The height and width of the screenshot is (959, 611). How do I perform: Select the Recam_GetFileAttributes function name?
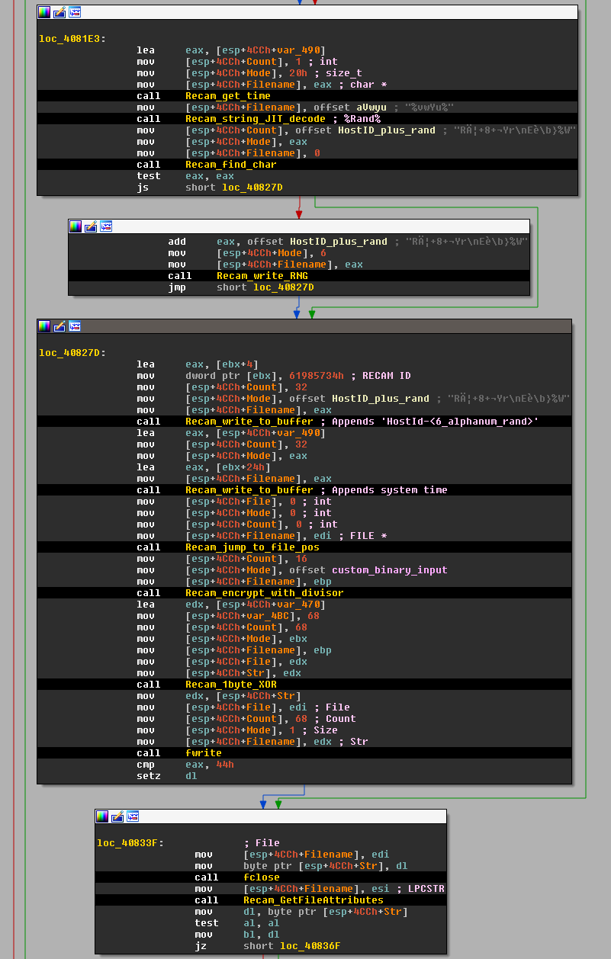point(313,900)
